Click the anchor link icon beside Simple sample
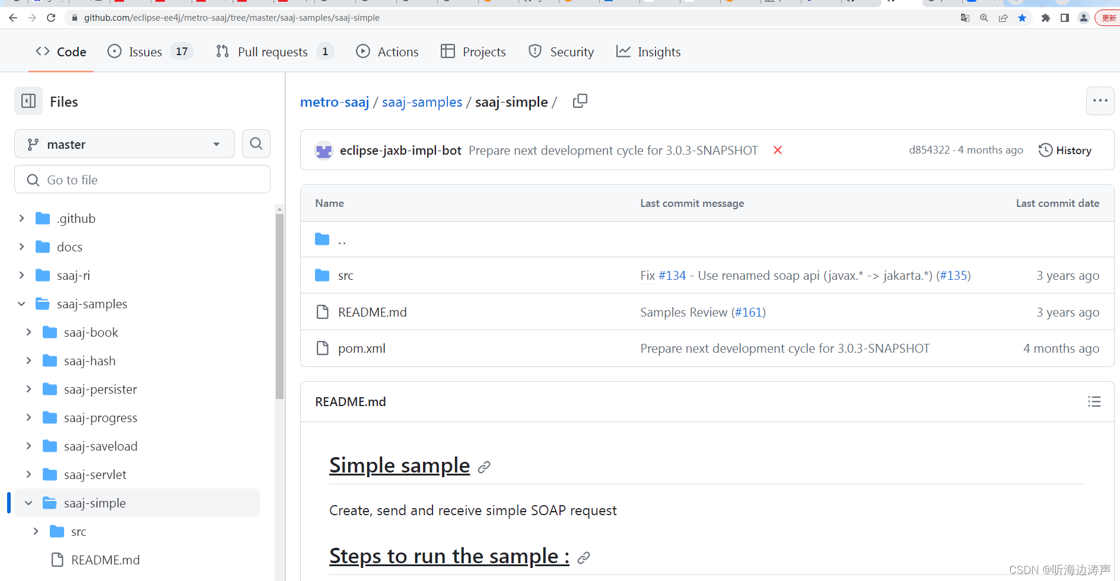Viewport: 1120px width, 581px height. point(484,467)
